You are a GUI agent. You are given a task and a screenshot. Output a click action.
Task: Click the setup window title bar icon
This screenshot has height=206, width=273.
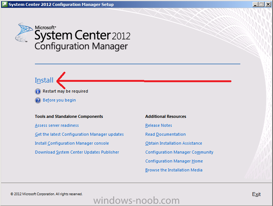click(4, 4)
